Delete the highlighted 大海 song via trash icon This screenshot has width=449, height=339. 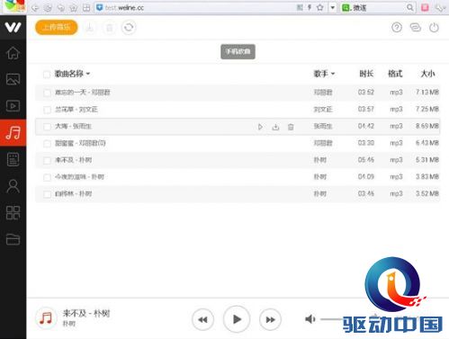click(x=291, y=127)
